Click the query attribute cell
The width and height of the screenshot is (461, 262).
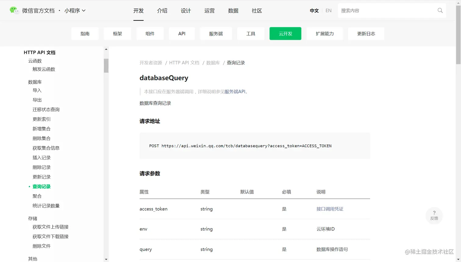(146, 249)
